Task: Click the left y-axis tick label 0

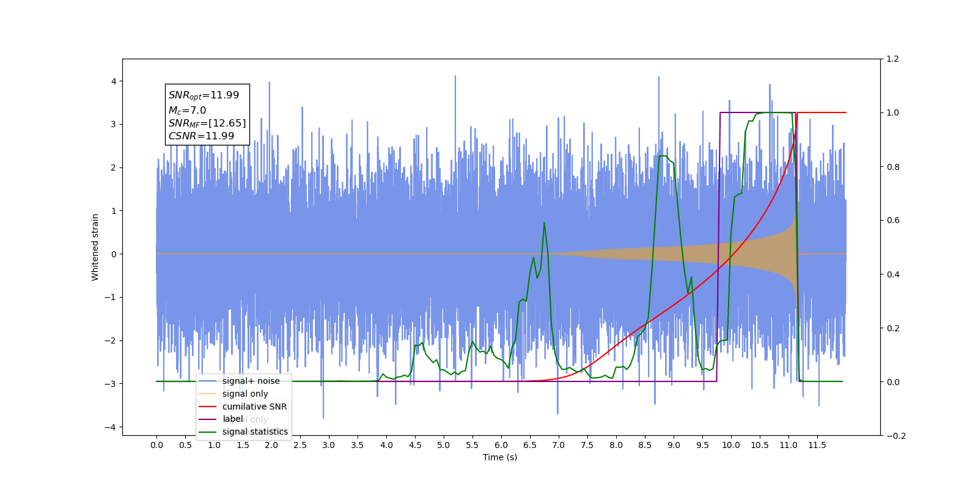Action: 113,254
